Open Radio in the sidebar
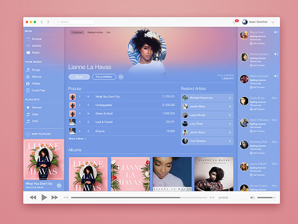 pos(33,53)
